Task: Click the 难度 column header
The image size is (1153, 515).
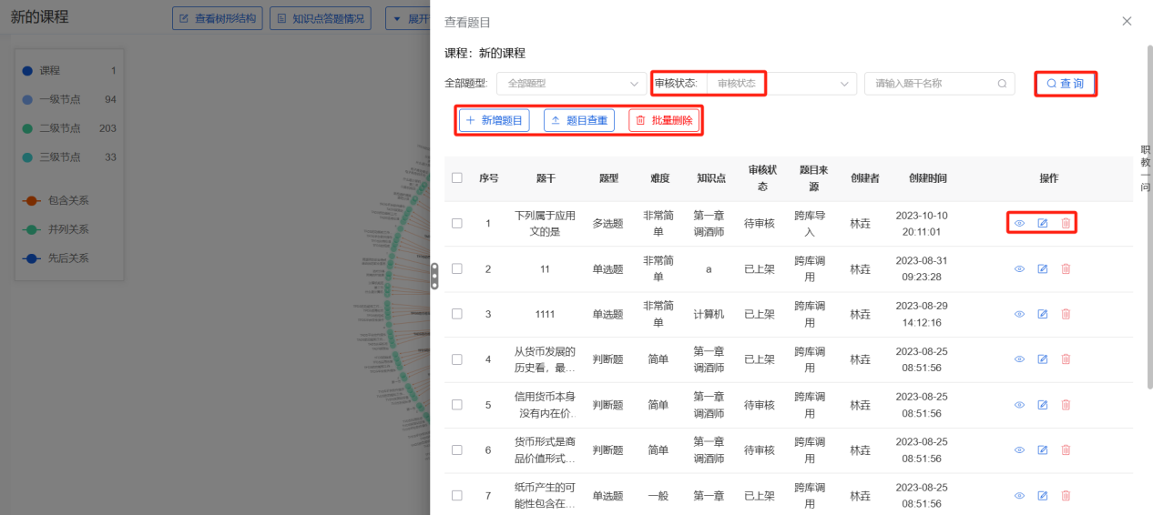Action: (x=659, y=178)
